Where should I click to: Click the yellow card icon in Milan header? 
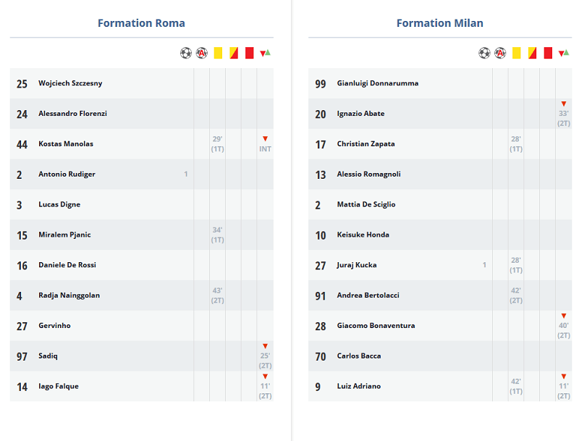tap(516, 53)
